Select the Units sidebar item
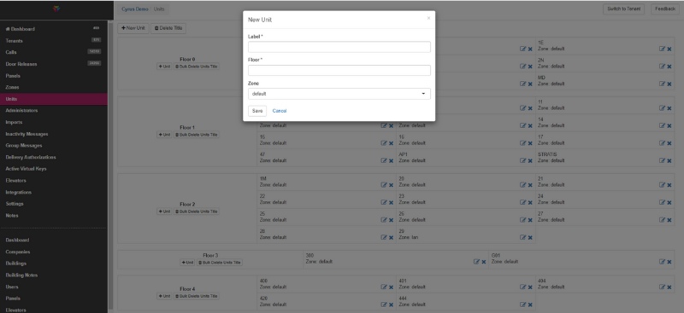This screenshot has width=684, height=313. click(x=54, y=99)
